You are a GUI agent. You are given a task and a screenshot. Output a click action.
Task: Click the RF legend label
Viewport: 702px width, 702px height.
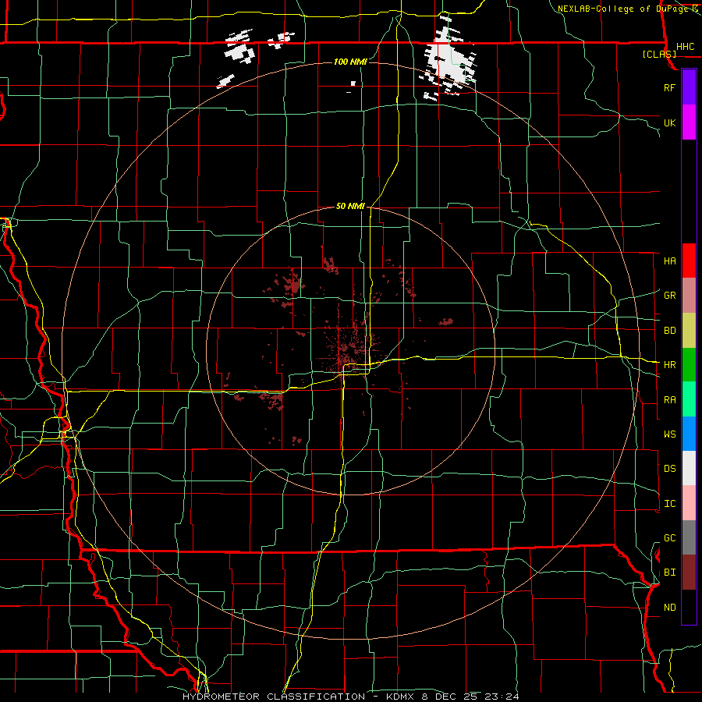(x=669, y=87)
